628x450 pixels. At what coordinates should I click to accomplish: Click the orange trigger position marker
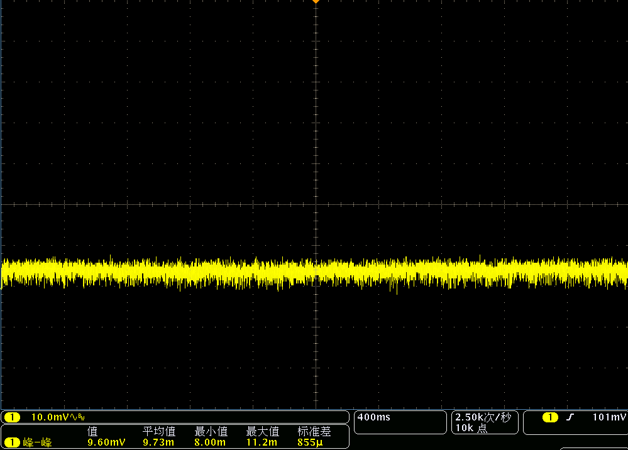316,2
